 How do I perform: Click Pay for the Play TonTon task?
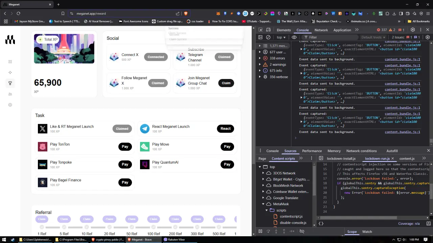point(125,146)
